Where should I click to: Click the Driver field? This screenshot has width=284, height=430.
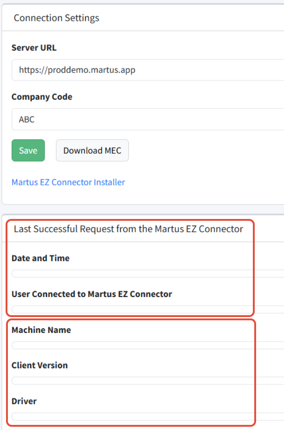tap(148, 417)
